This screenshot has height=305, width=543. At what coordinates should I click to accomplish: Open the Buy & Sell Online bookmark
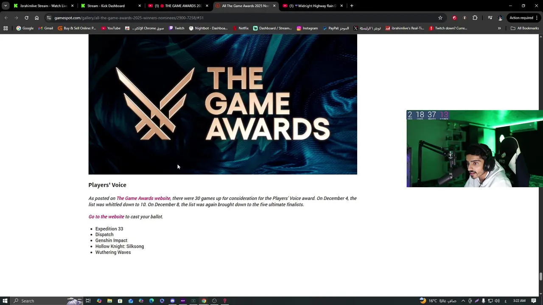pyautogui.click(x=77, y=28)
